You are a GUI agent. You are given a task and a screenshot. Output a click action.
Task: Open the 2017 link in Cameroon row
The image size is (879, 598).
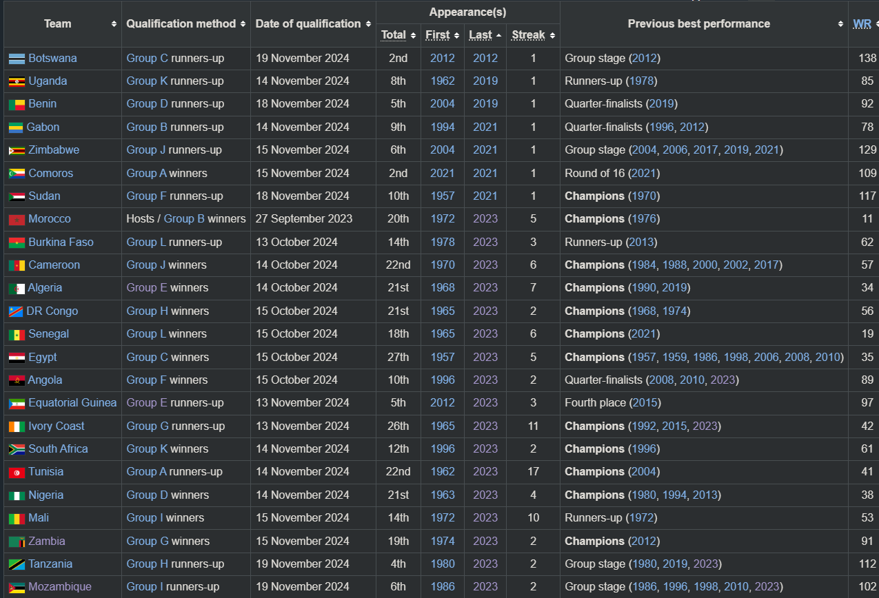[766, 265]
